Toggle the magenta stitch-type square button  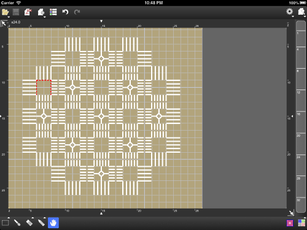tap(290, 223)
